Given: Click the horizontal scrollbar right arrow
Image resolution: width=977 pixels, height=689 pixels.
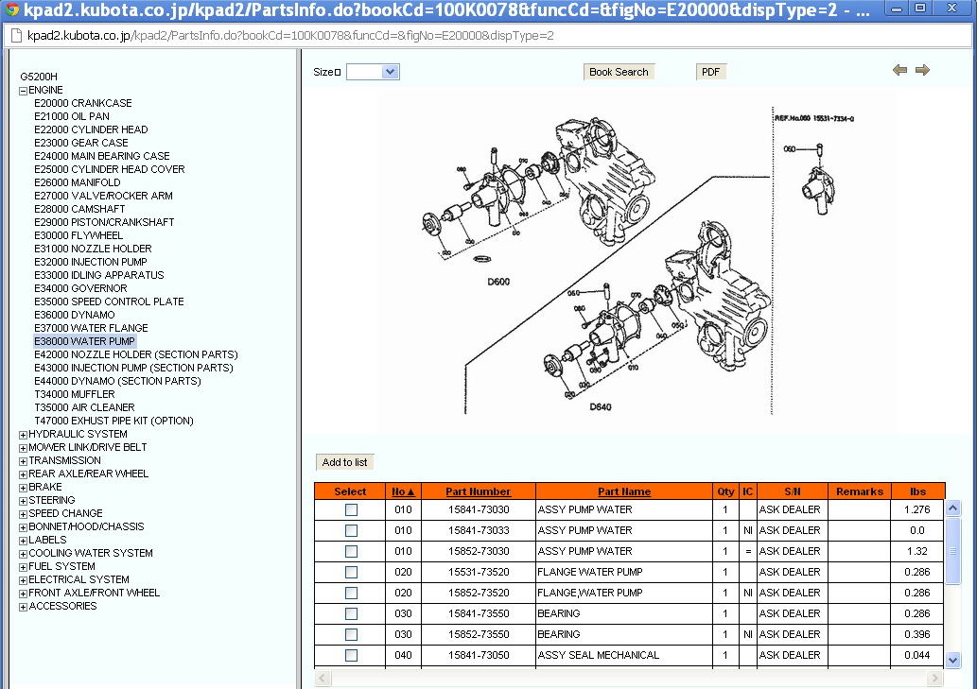Looking at the screenshot, I should [934, 678].
